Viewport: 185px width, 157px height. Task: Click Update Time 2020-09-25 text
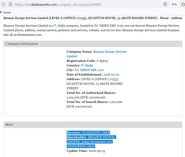click(86, 151)
